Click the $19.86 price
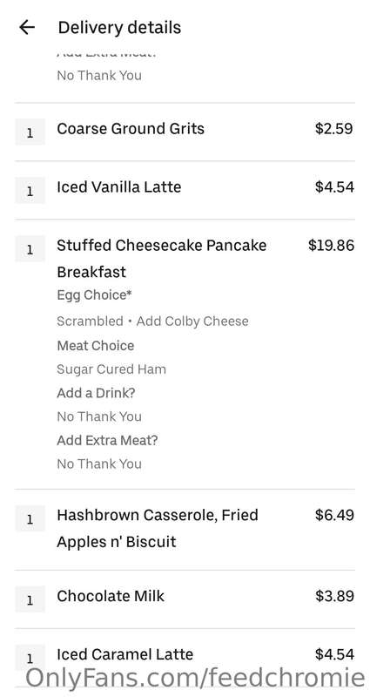The image size is (370, 697). coord(332,246)
